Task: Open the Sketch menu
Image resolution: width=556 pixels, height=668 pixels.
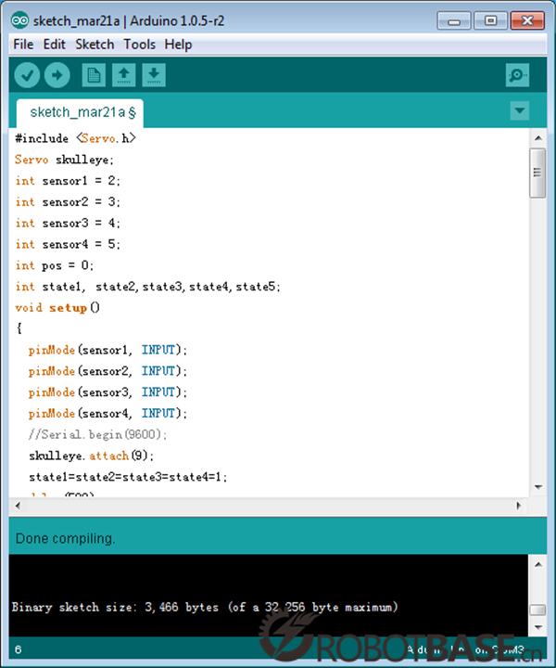Action: [95, 44]
